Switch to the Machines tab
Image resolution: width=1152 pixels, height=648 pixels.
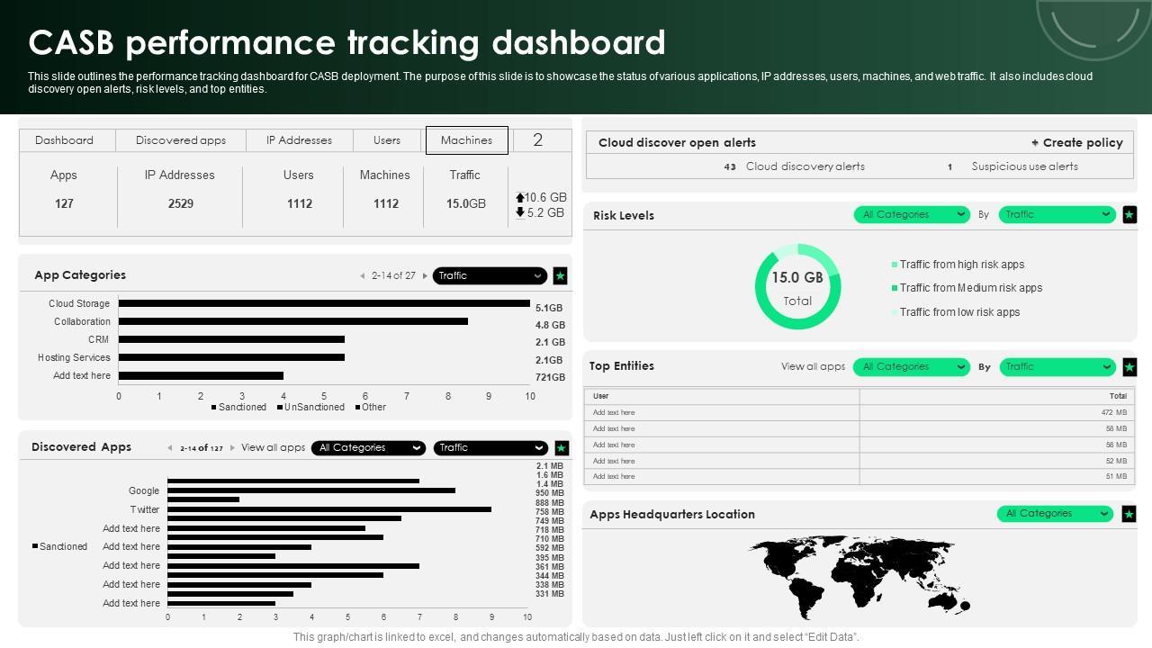tap(466, 140)
